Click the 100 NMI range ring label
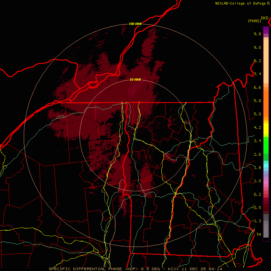 tap(135, 24)
